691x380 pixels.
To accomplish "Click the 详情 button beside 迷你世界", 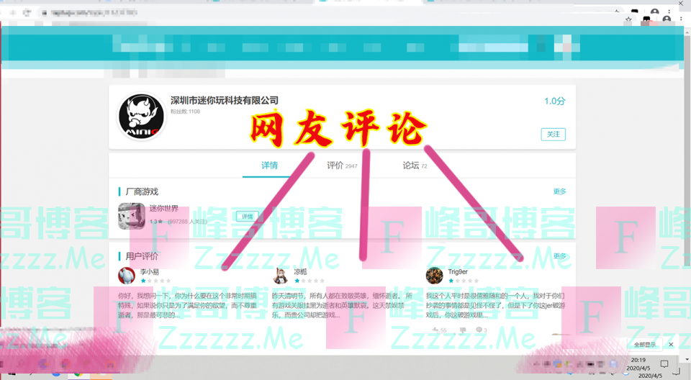I will coord(247,217).
